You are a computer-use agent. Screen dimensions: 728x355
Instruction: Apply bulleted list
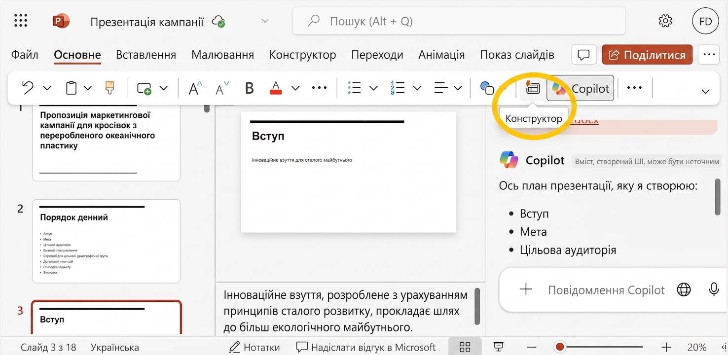tap(354, 88)
